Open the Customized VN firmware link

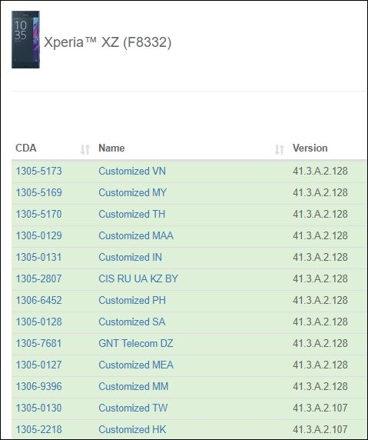[x=132, y=171]
